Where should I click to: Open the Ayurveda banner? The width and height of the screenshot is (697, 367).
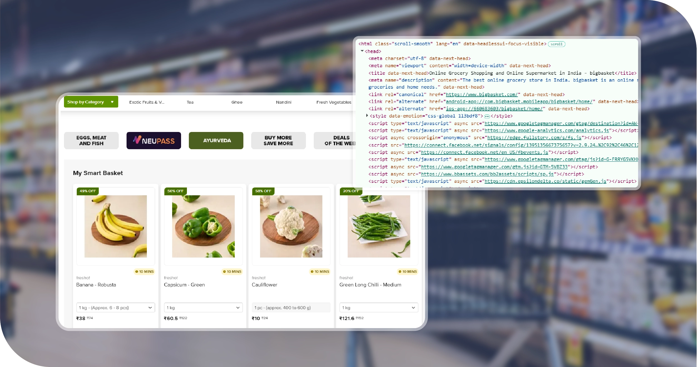(216, 140)
